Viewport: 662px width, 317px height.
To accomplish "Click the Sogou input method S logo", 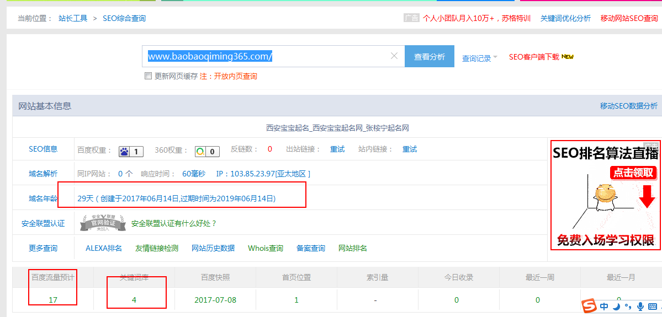I will [x=590, y=306].
